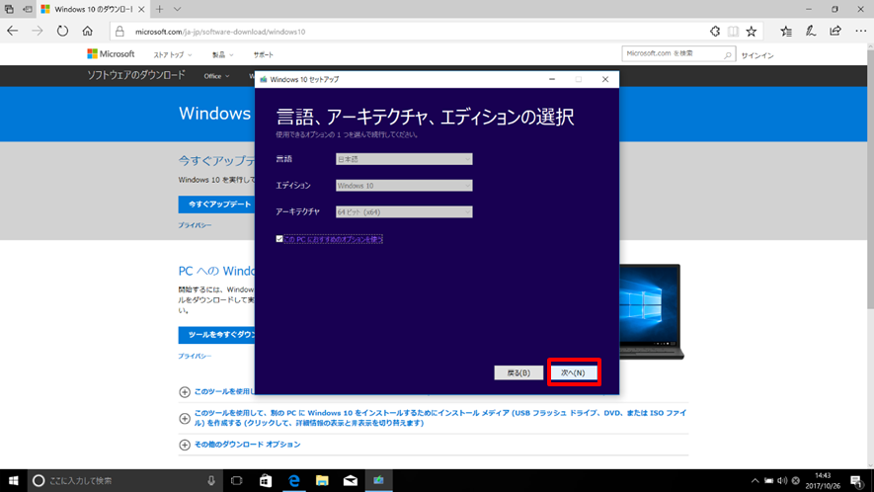Expand the install media creation section
Viewport: 874px width, 492px height.
click(x=185, y=418)
